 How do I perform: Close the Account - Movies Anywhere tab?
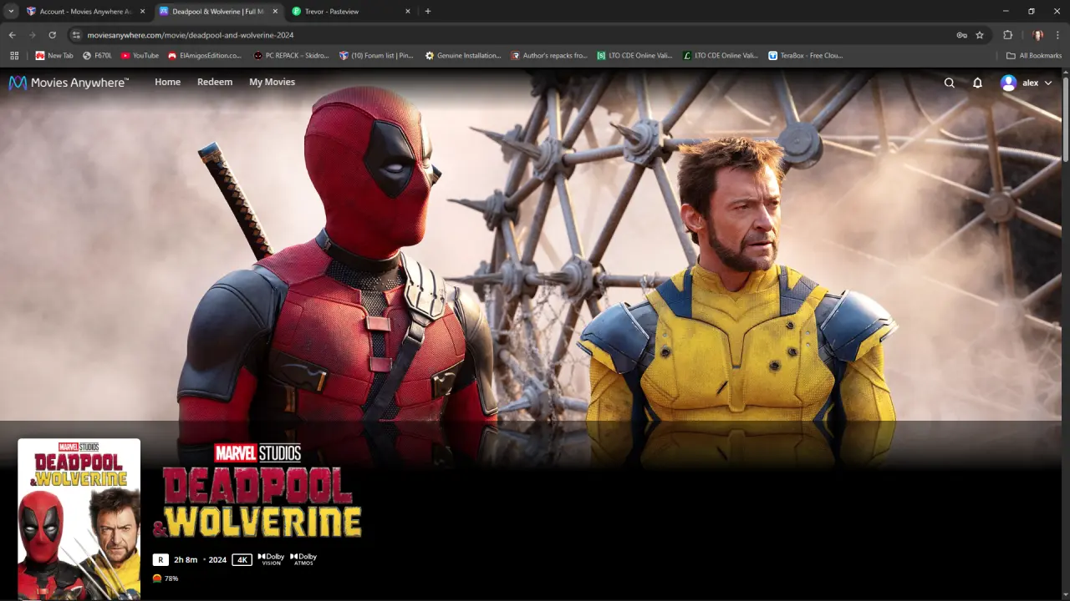click(142, 12)
